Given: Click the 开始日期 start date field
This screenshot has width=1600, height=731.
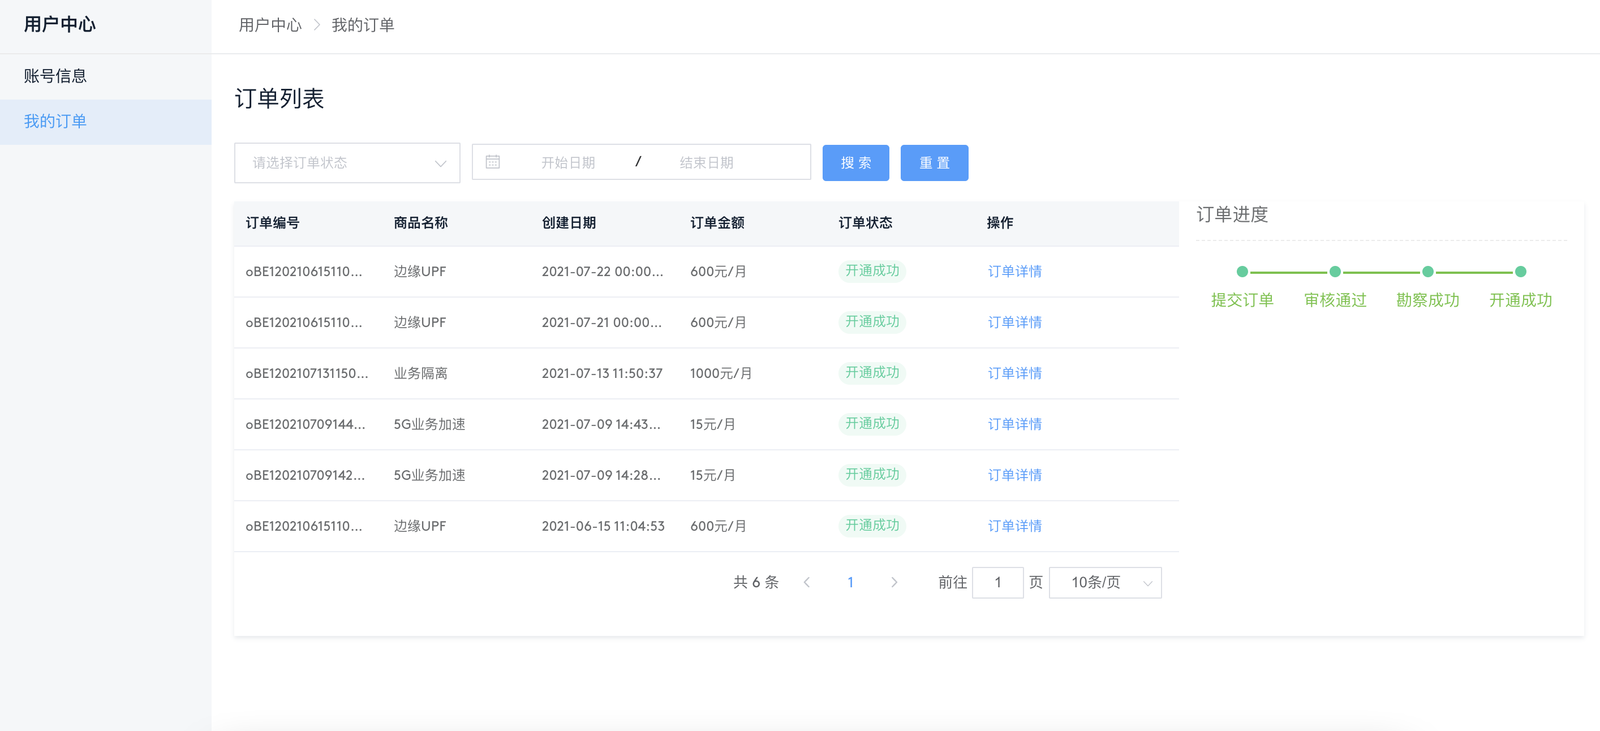Looking at the screenshot, I should click(x=567, y=163).
